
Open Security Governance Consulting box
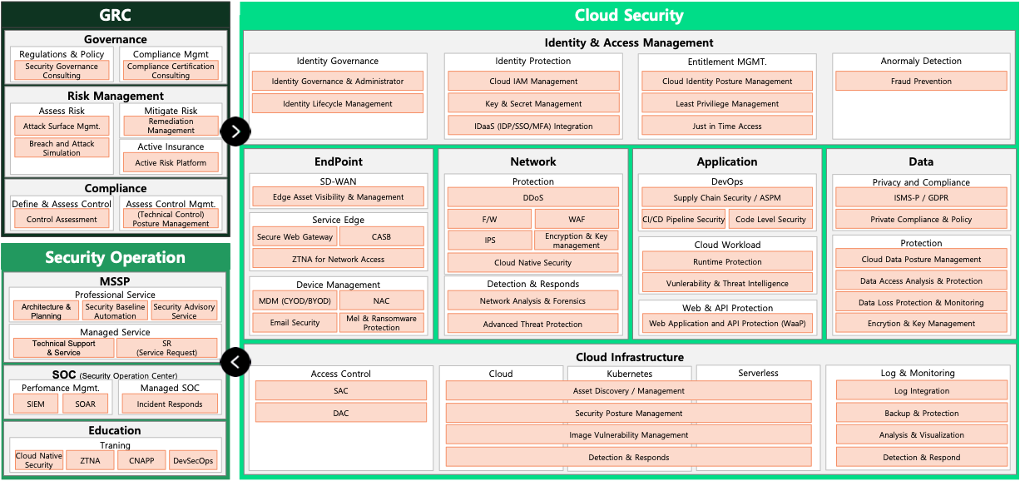tap(62, 71)
